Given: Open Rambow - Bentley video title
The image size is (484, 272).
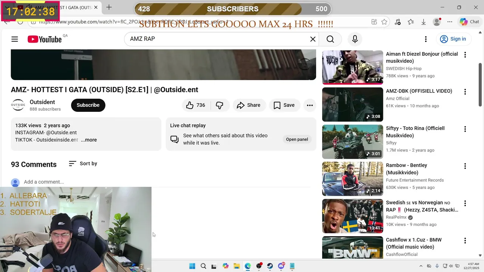Looking at the screenshot, I should (x=406, y=169).
